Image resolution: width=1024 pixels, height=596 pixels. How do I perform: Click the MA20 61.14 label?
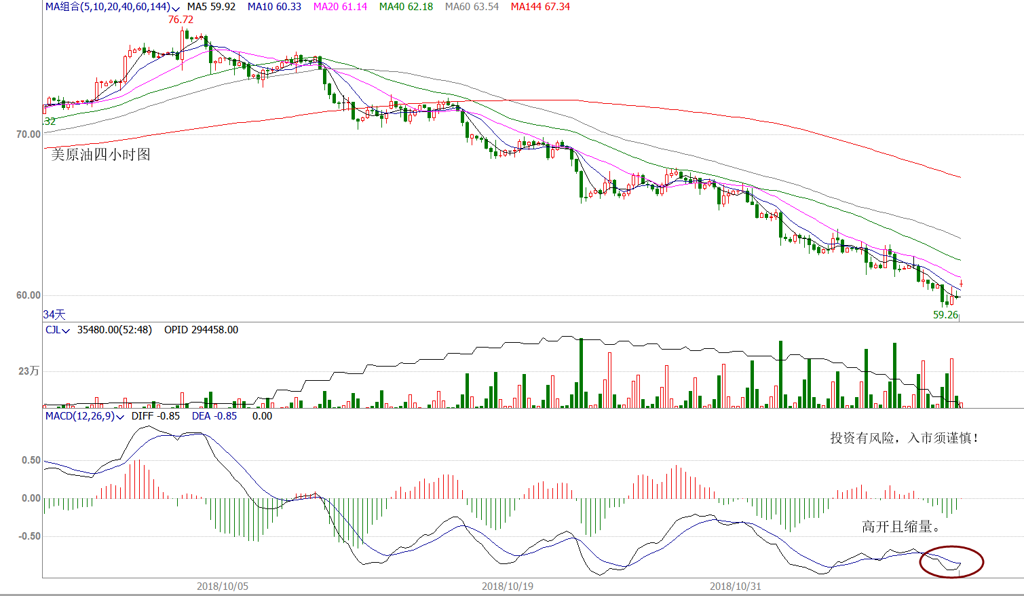pos(340,7)
